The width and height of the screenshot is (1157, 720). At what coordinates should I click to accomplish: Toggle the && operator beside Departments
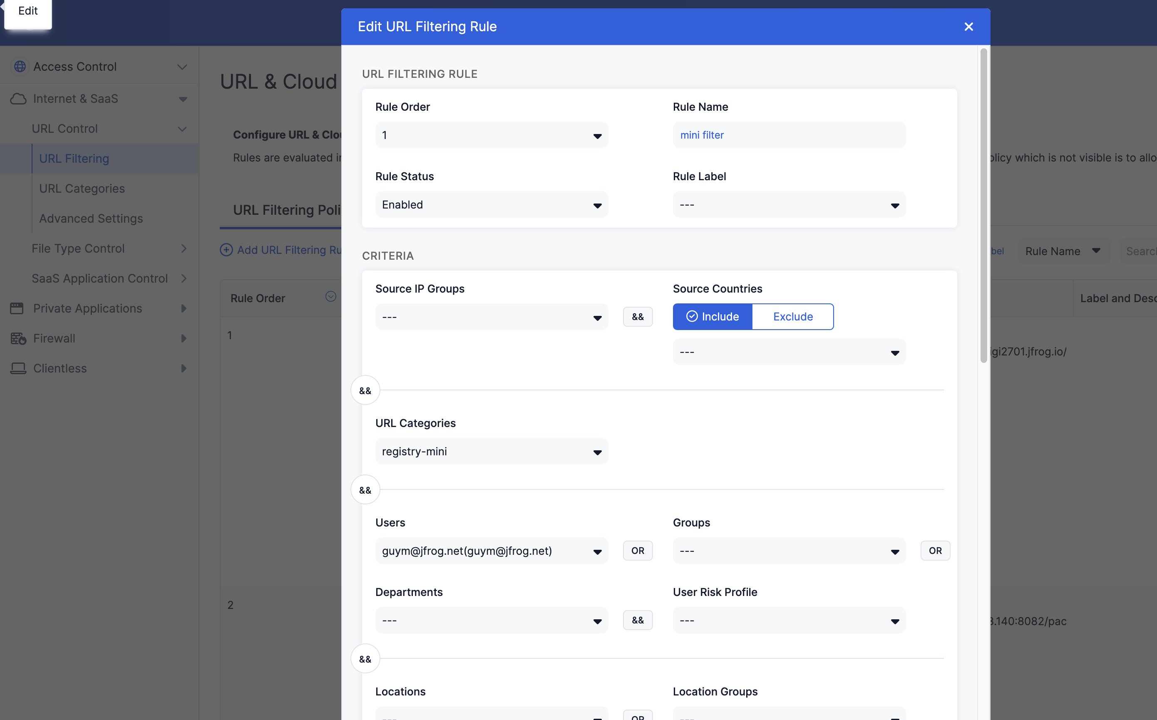(x=638, y=620)
